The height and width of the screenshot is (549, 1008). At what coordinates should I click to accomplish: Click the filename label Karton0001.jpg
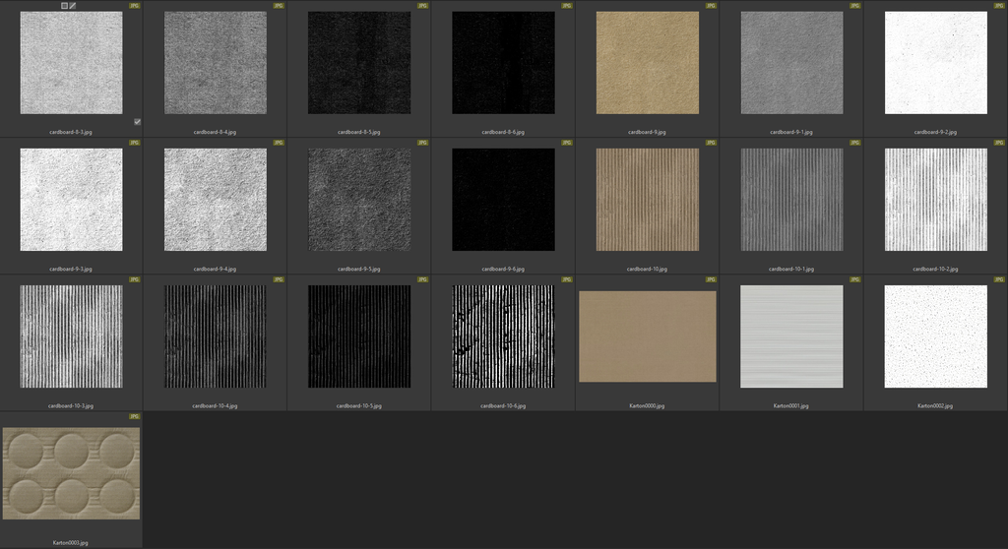click(x=791, y=405)
